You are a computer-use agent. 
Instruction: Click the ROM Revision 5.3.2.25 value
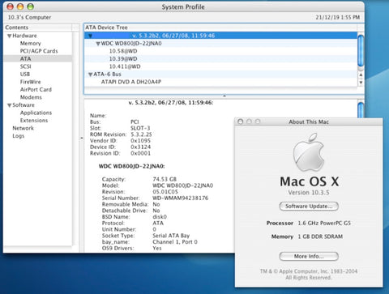coord(141,134)
